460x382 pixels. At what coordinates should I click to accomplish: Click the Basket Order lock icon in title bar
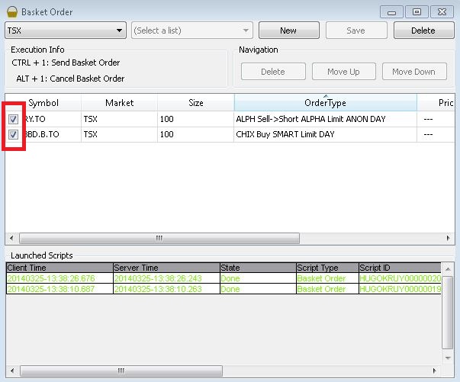[11, 11]
